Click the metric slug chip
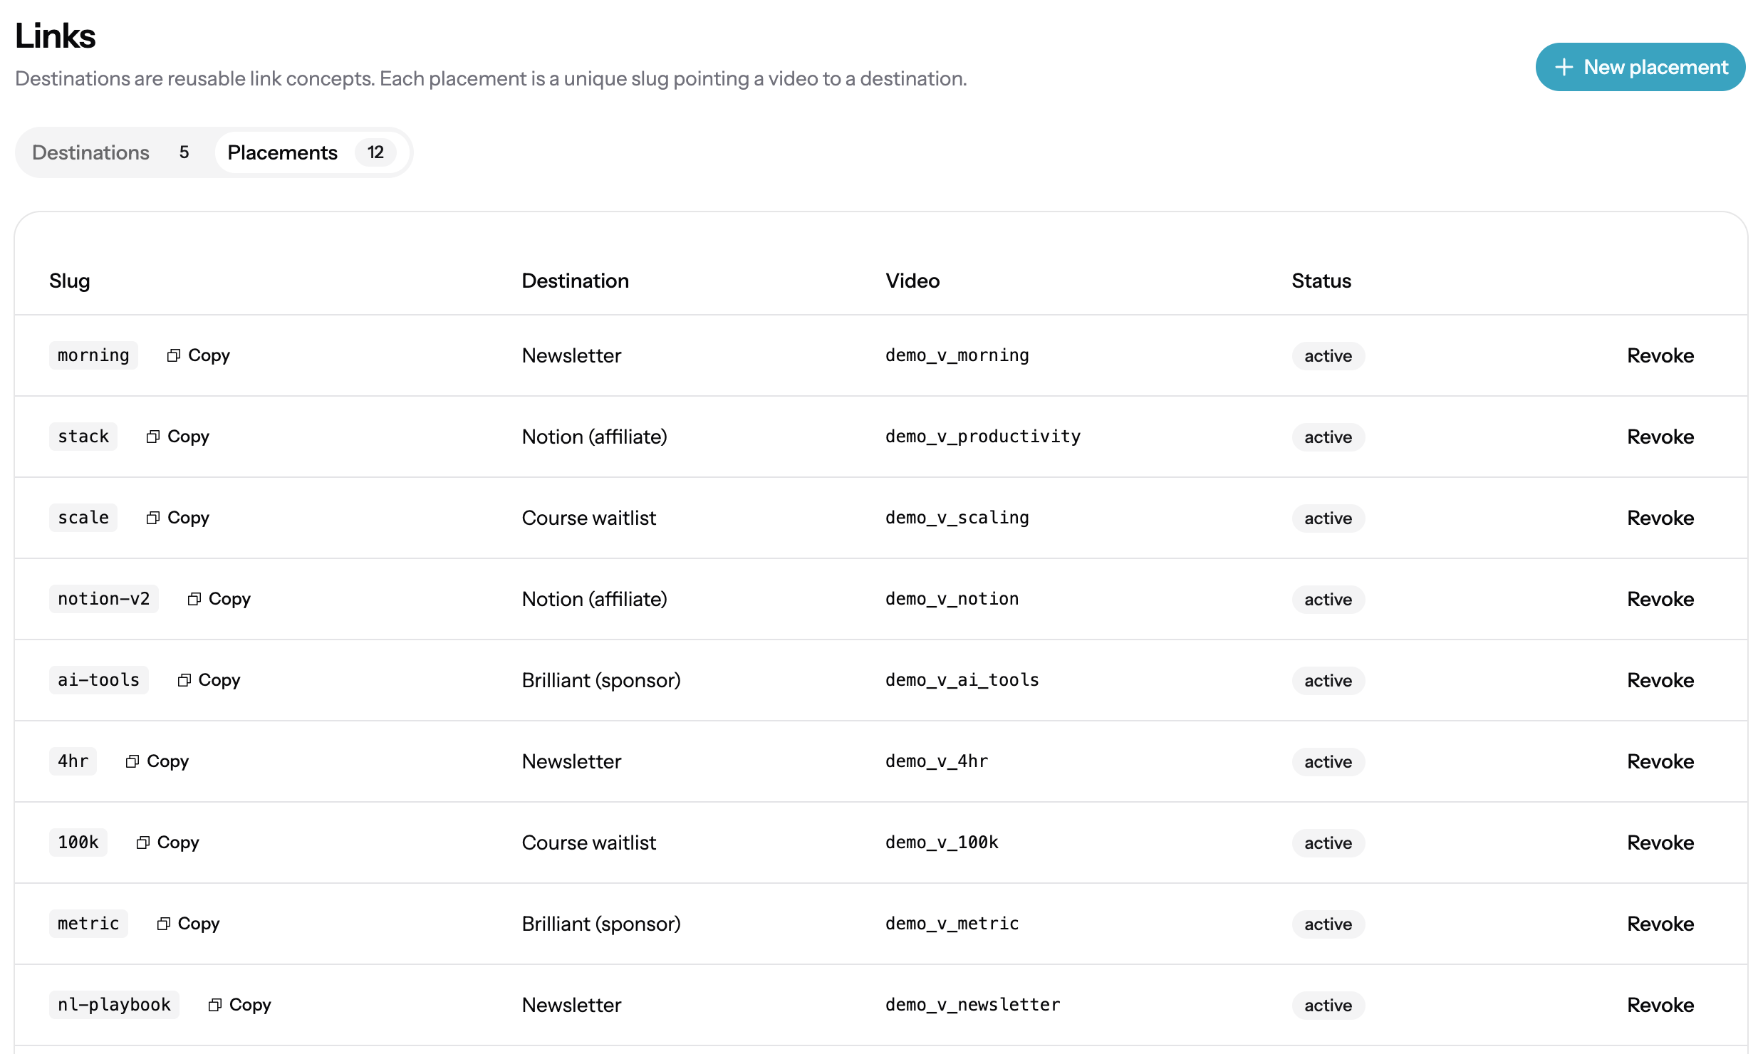This screenshot has height=1054, width=1758. [88, 924]
